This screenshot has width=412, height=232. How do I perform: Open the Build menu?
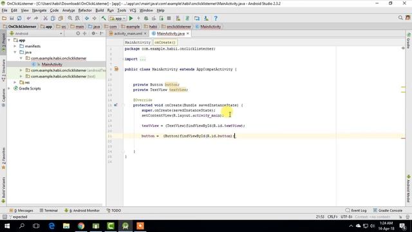[99, 10]
